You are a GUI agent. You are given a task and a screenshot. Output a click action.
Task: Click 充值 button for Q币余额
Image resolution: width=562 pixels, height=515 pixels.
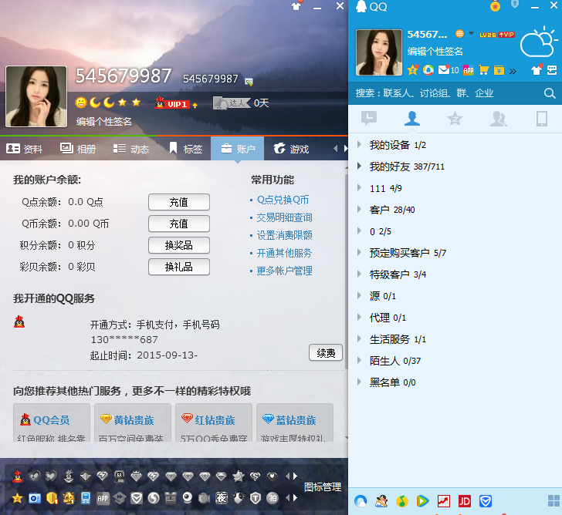[x=179, y=224]
